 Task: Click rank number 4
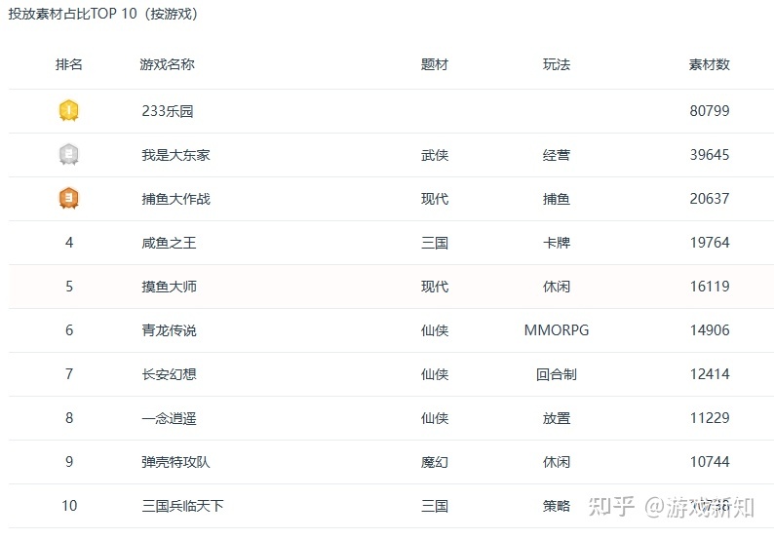(x=69, y=243)
